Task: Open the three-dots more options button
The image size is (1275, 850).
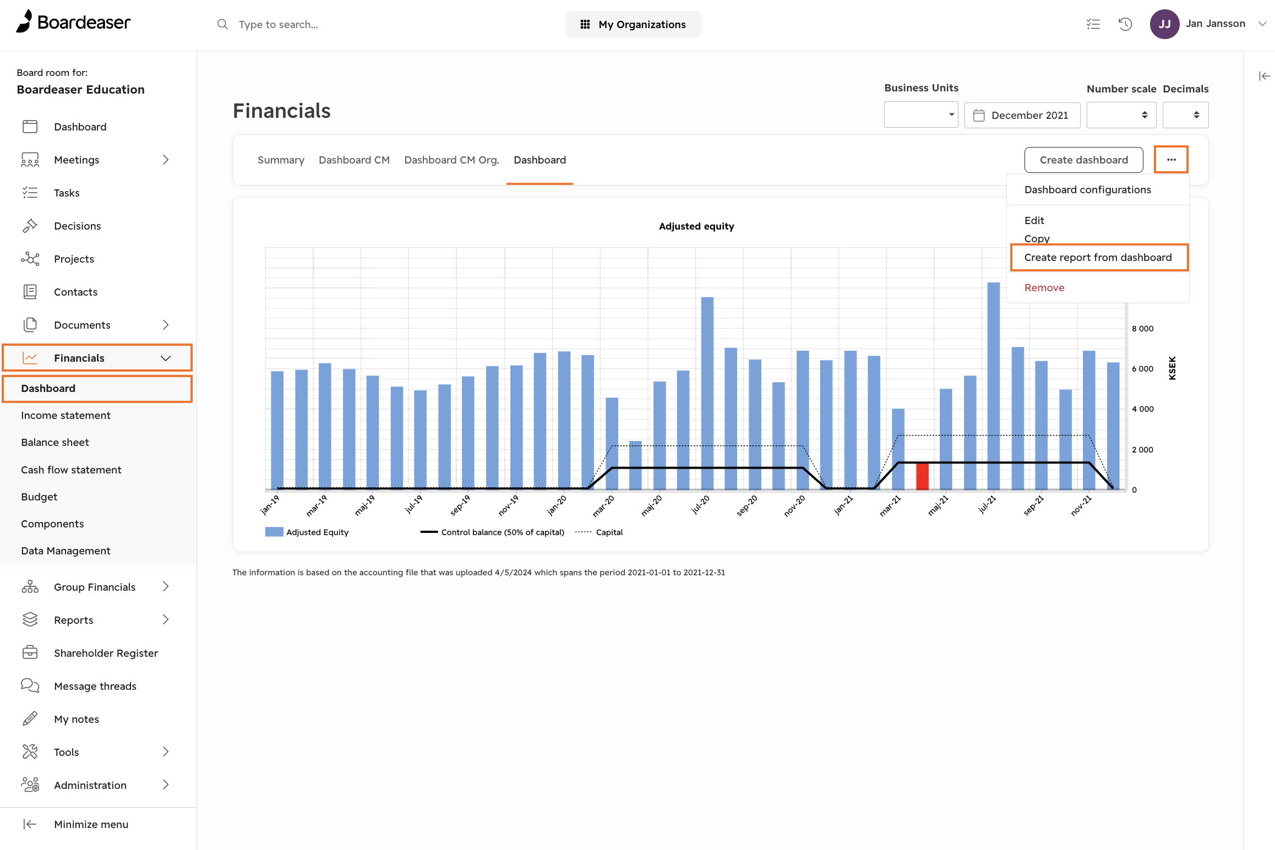Action: pyautogui.click(x=1171, y=160)
